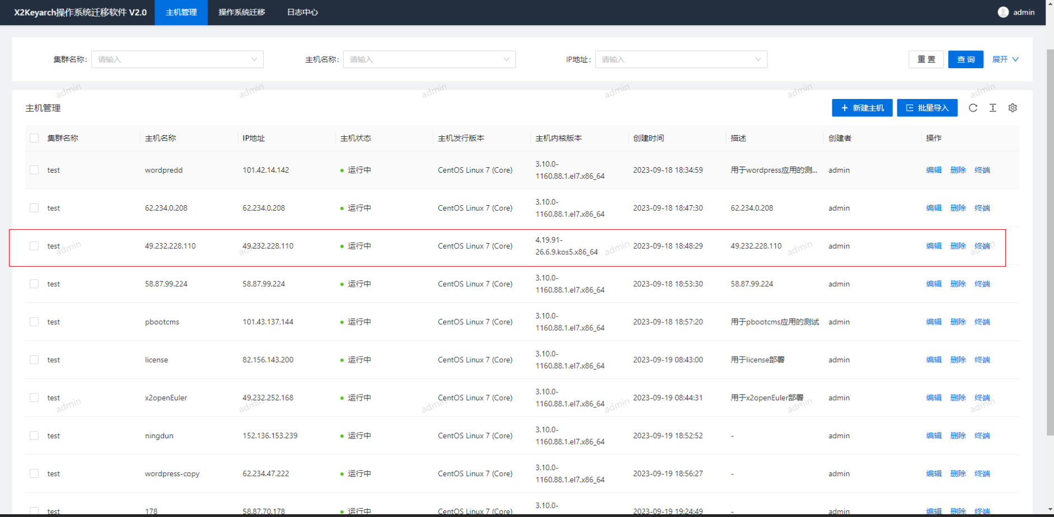
Task: Click IP cell 152.136.153.239
Action: click(x=270, y=435)
